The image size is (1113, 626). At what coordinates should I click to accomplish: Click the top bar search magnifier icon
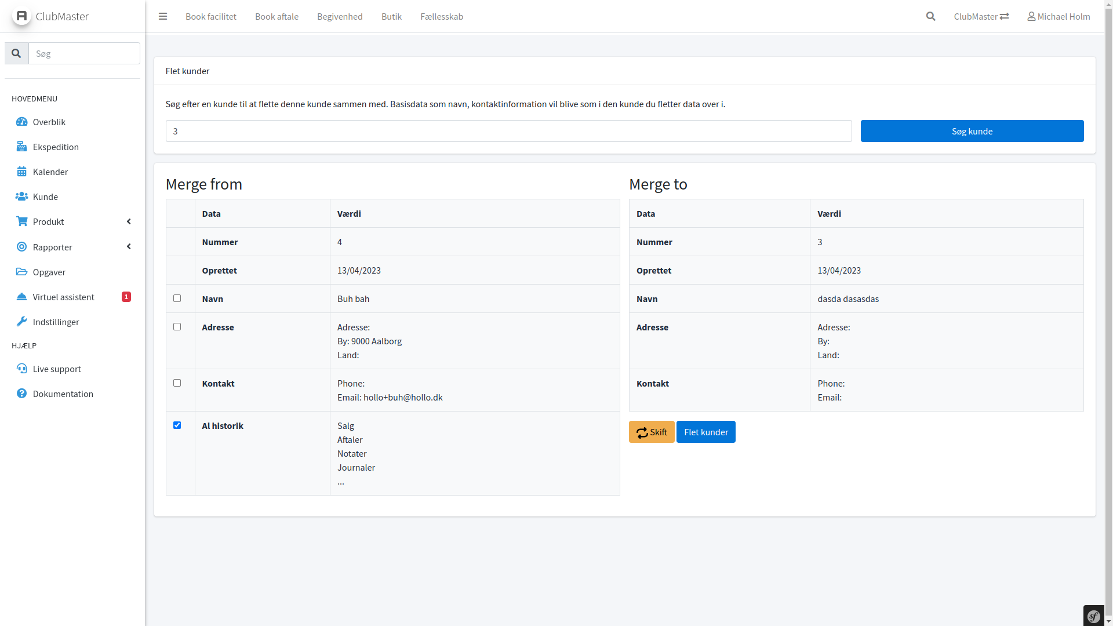[931, 16]
